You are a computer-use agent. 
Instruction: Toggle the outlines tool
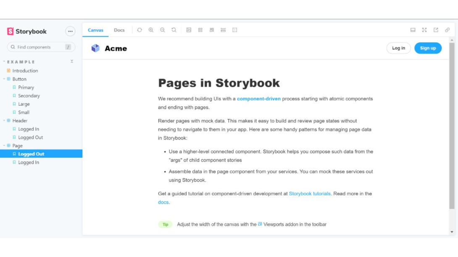[235, 30]
